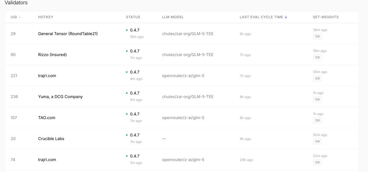Click openrouter/z-ai/glm-5 in UID 221 row
The width and height of the screenshot is (368, 172).
(x=183, y=76)
